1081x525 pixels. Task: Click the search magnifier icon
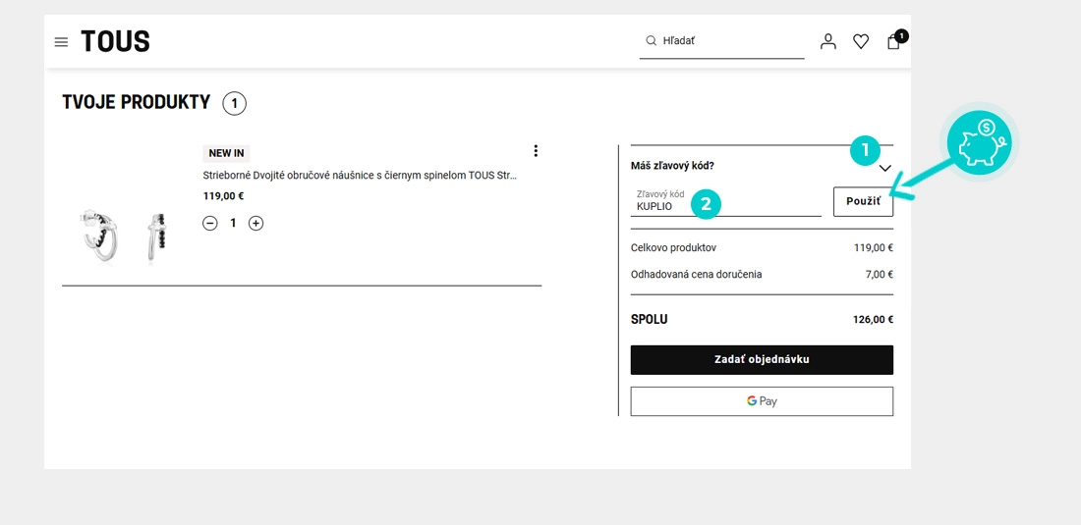click(651, 40)
